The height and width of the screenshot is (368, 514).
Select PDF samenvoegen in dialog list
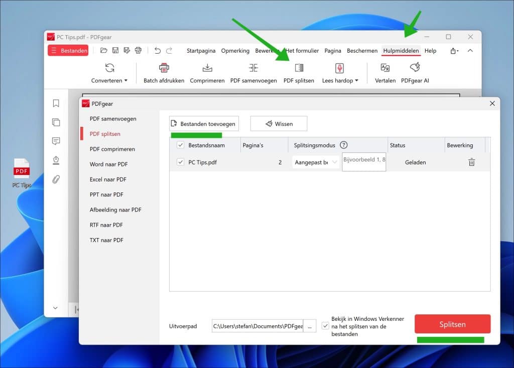[113, 119]
